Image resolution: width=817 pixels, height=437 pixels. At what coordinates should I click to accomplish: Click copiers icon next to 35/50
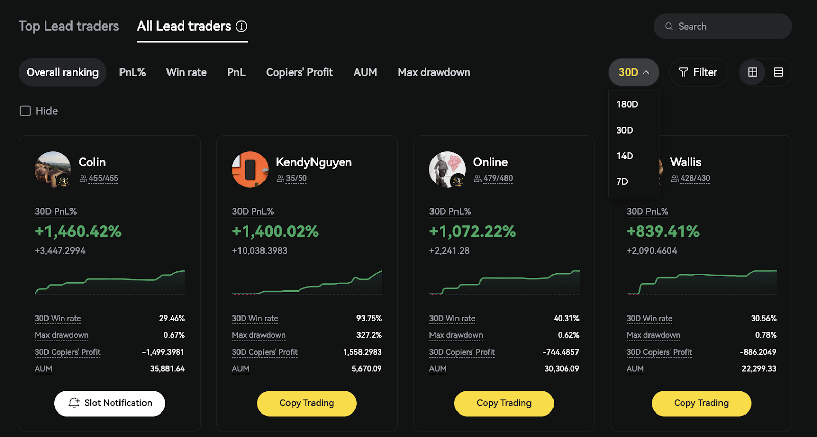click(280, 179)
